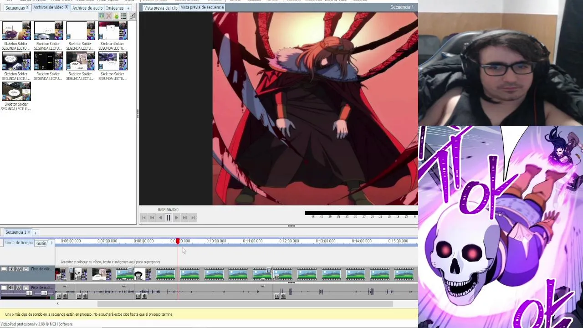Click the video track link/group icon
Image resolution: width=583 pixels, height=328 pixels.
pos(19,269)
